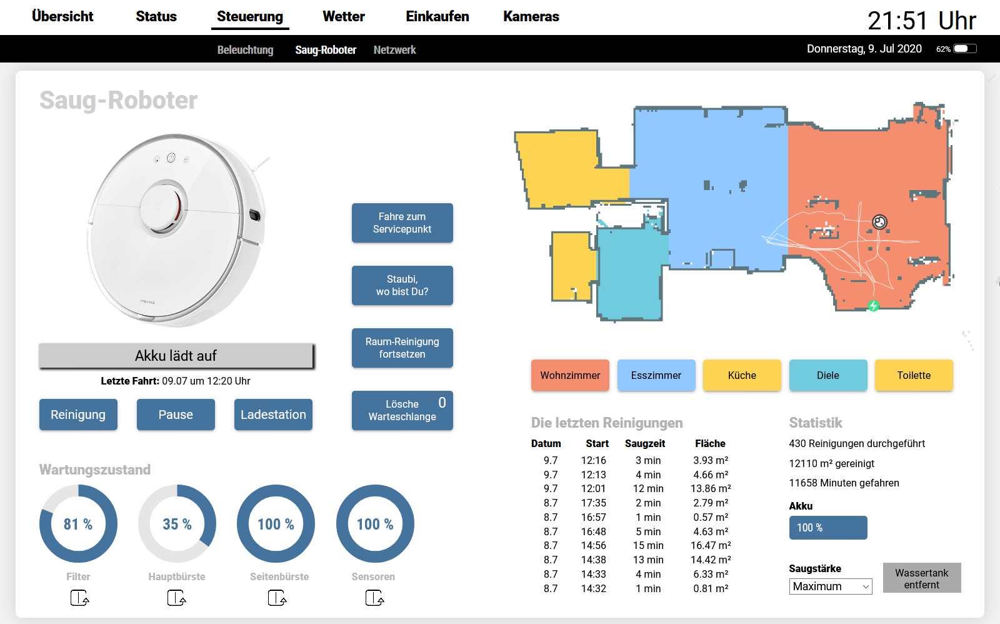Viewport: 1000px width, 624px height.
Task: Open the Saugstärke dropdown set to Maximum
Action: pos(830,586)
